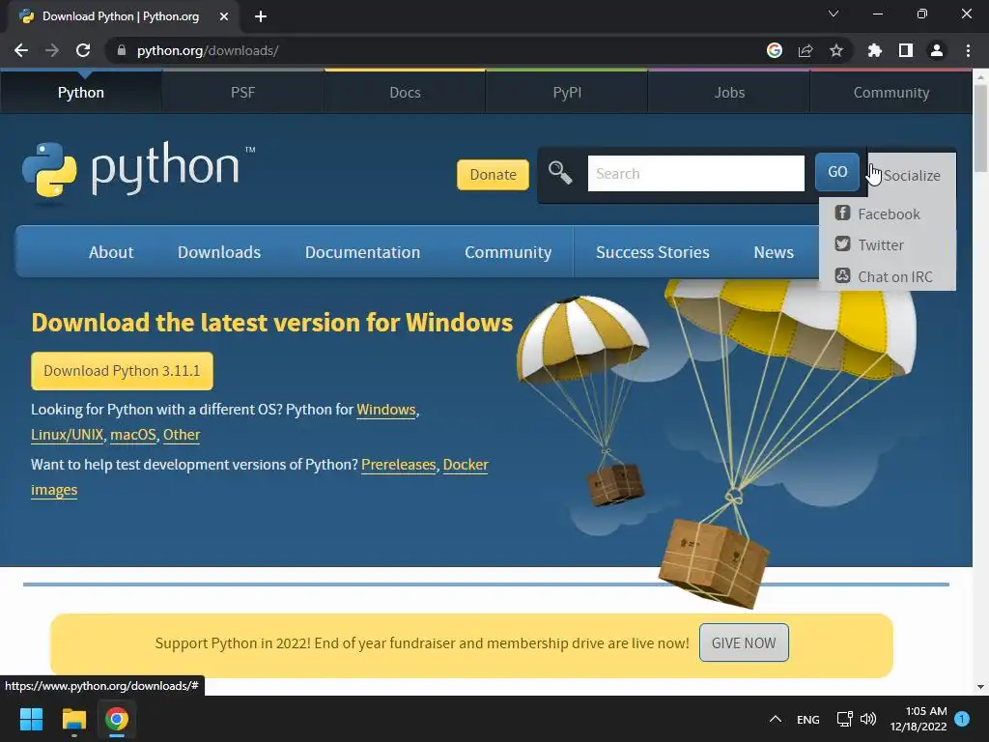
Task: Open Chrome three-dot menu
Action: point(968,50)
